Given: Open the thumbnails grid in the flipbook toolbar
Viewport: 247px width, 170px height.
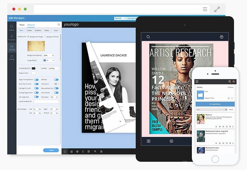Looking at the screenshot, I should point(71,152).
